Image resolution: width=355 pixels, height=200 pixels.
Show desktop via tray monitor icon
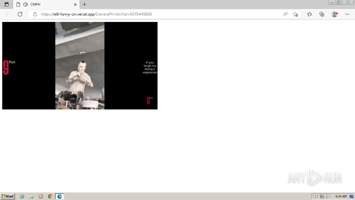pyautogui.click(x=352, y=196)
